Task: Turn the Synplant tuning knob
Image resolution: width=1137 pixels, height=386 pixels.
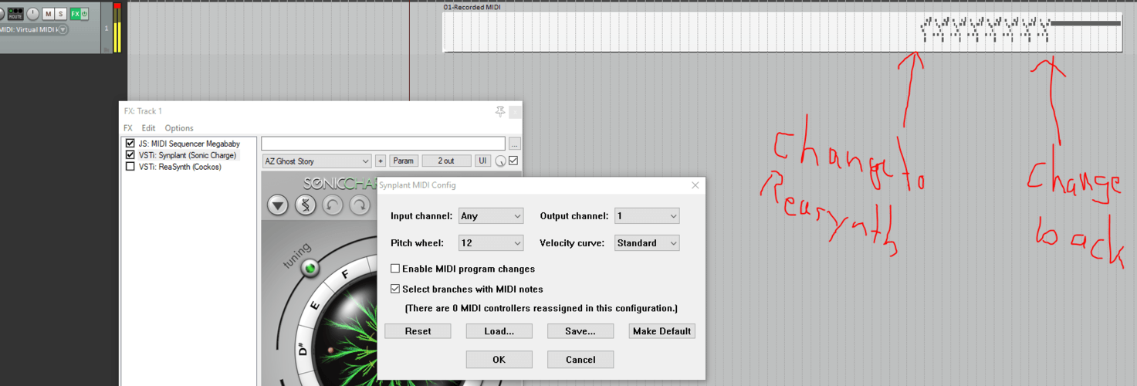Action: (310, 269)
